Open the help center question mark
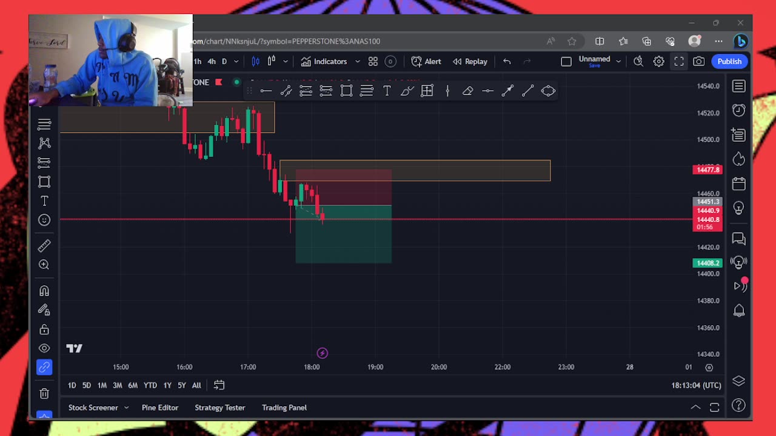The image size is (776, 436). pyautogui.click(x=738, y=405)
